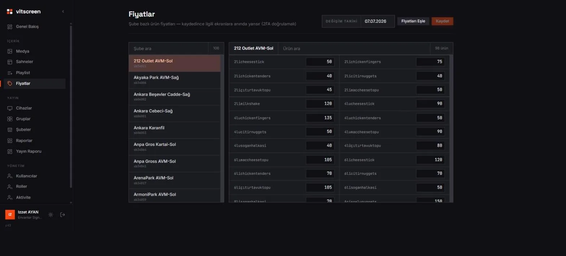Click the Raporlar icon

10,140
